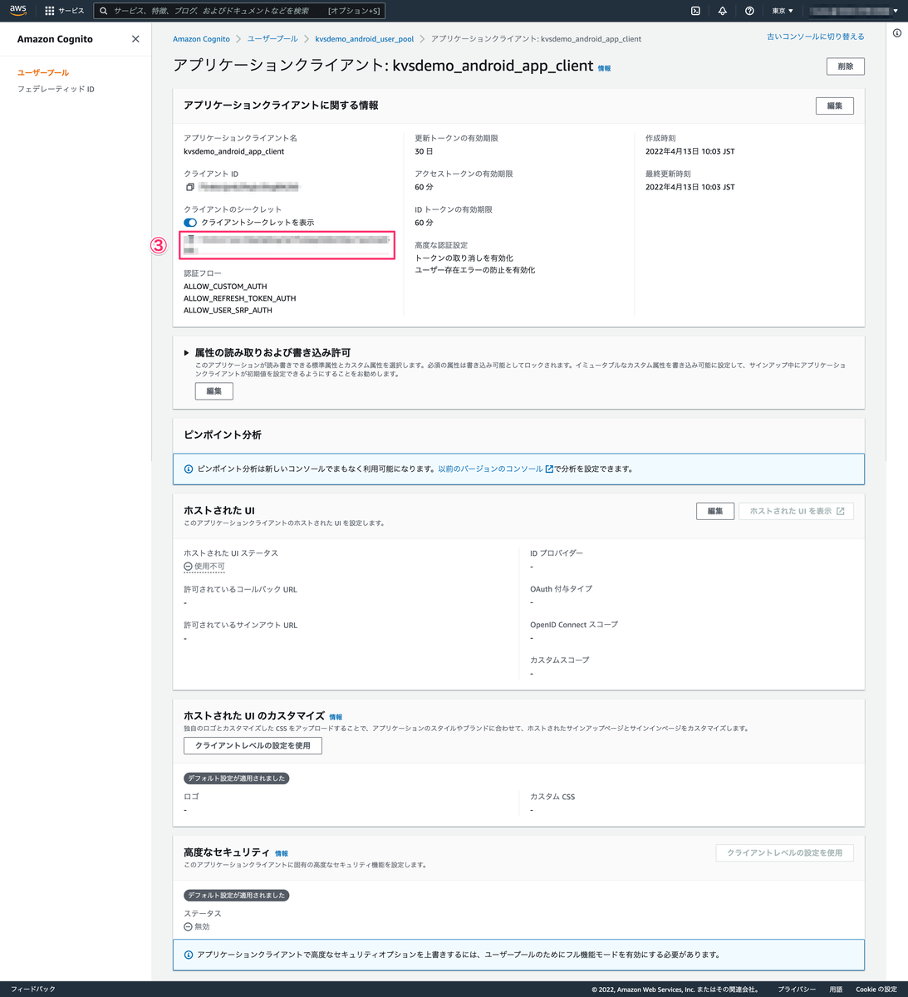
Task: Select ユーザープール in the sidebar
Action: click(43, 73)
